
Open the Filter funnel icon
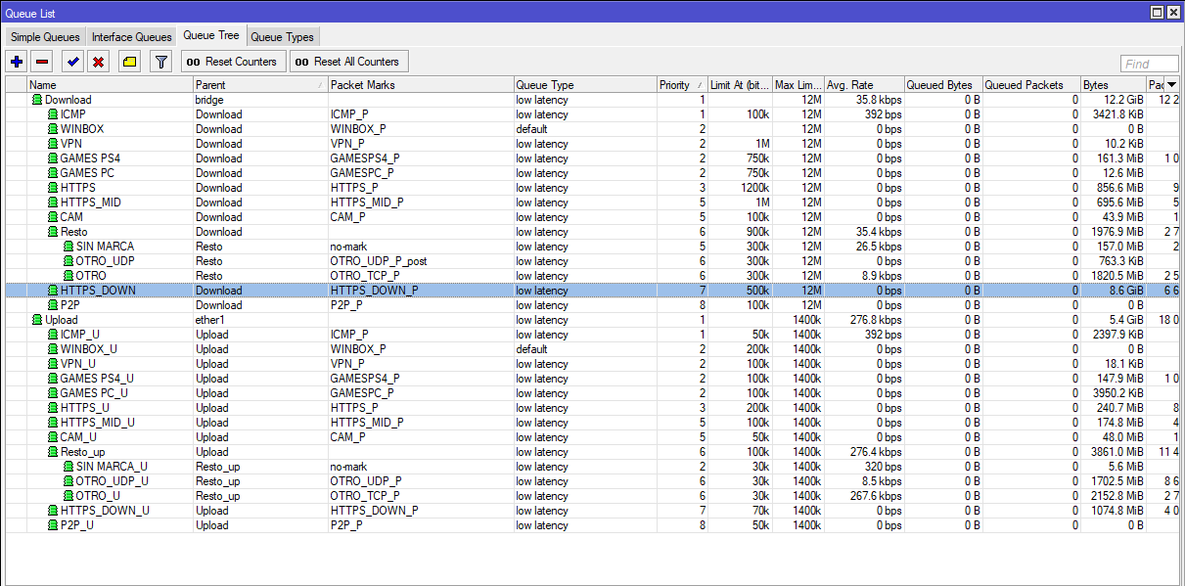[x=161, y=62]
